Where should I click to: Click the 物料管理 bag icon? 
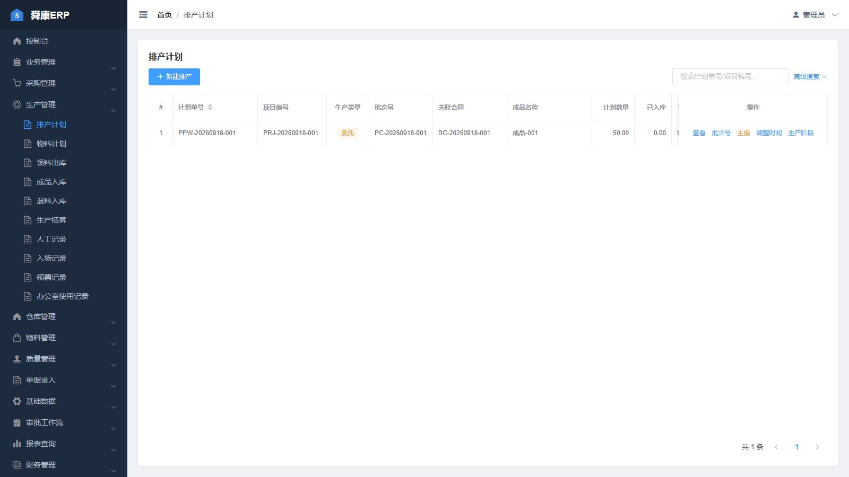coord(17,338)
